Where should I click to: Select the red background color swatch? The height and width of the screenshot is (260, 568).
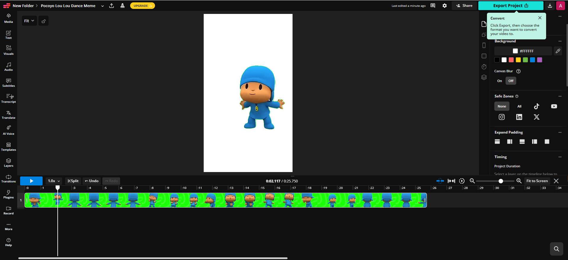(511, 60)
